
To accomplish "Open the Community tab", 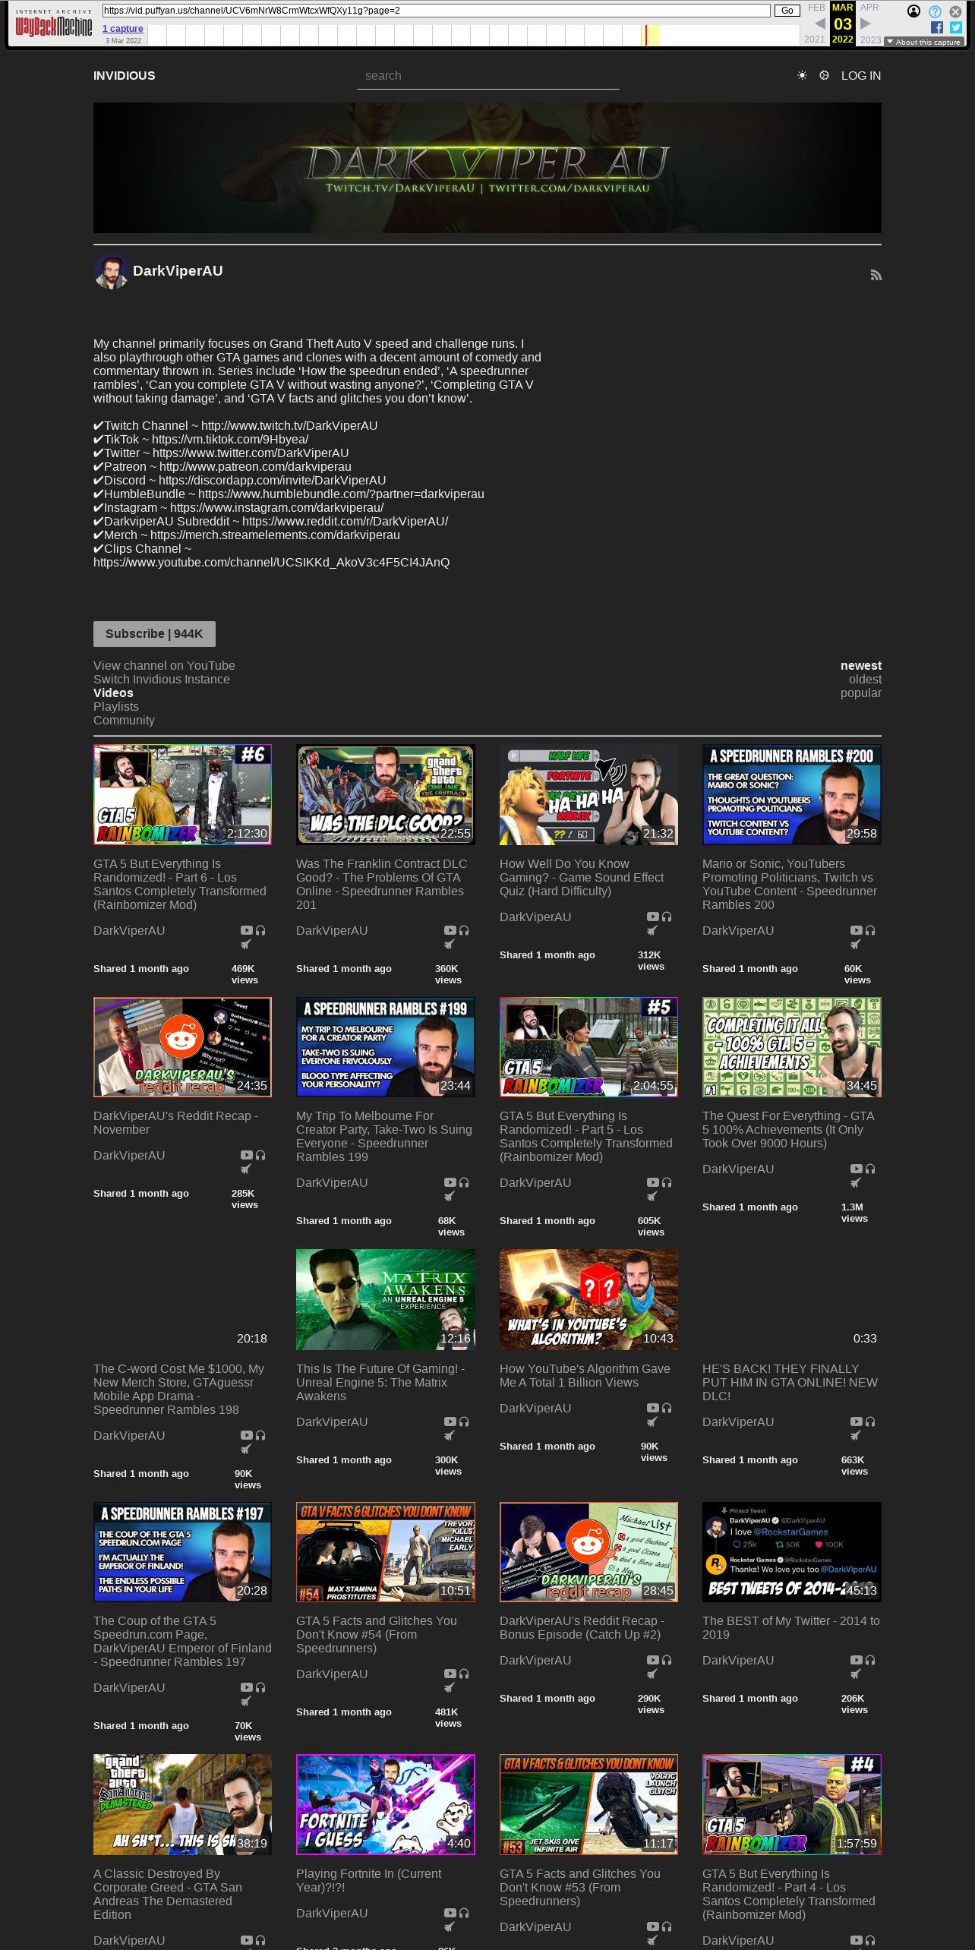I will pyautogui.click(x=124, y=720).
